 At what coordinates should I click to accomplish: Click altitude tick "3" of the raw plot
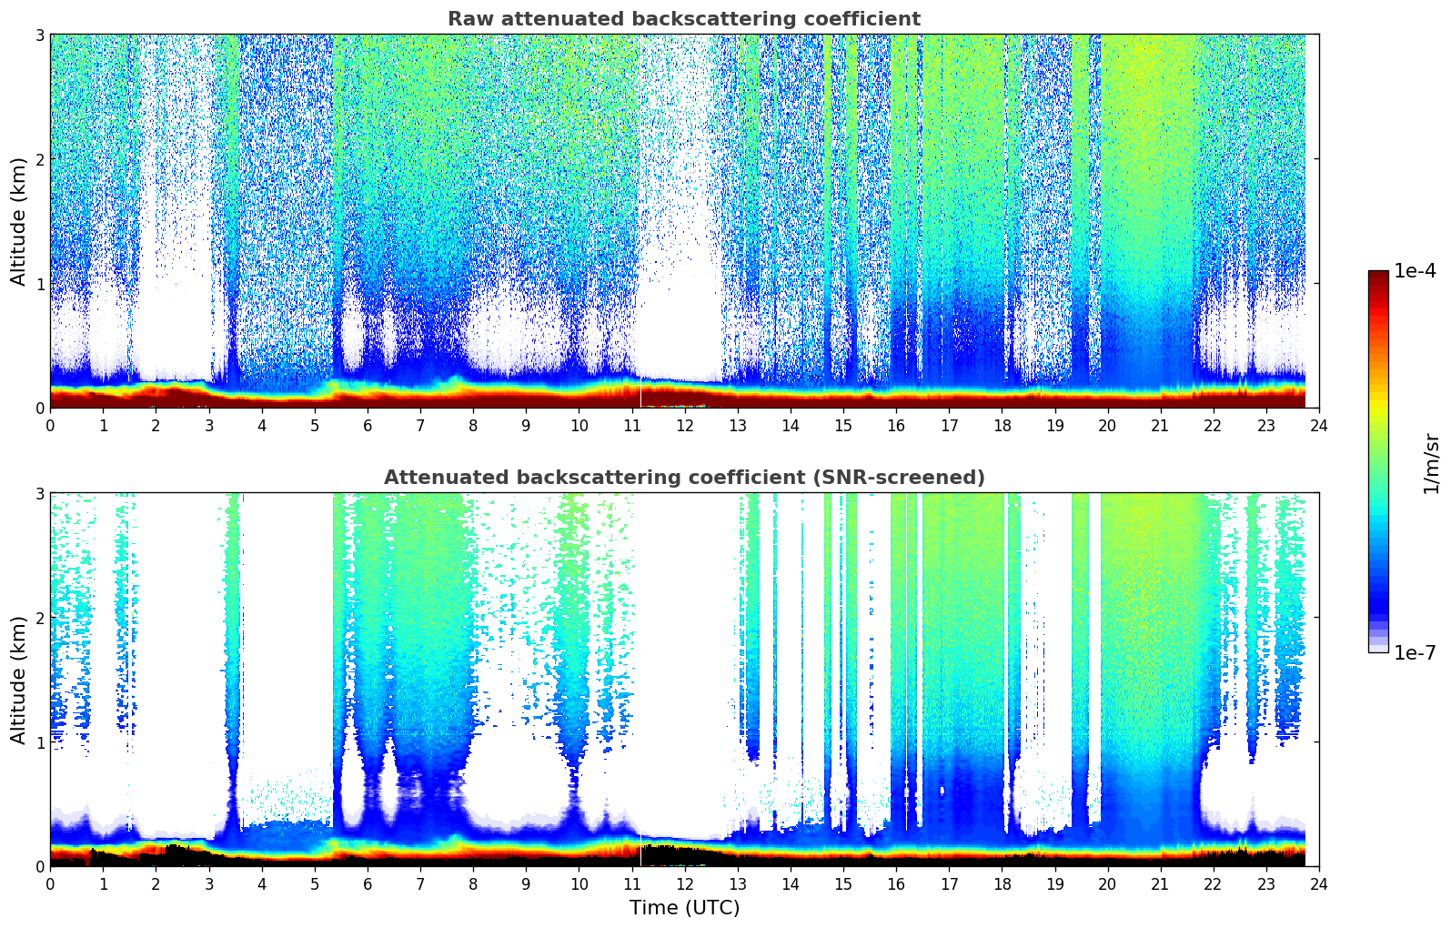point(39,35)
